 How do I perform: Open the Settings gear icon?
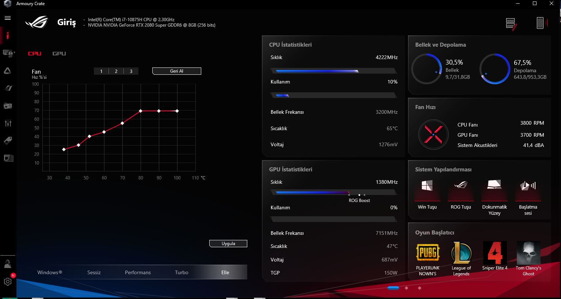pyautogui.click(x=8, y=281)
